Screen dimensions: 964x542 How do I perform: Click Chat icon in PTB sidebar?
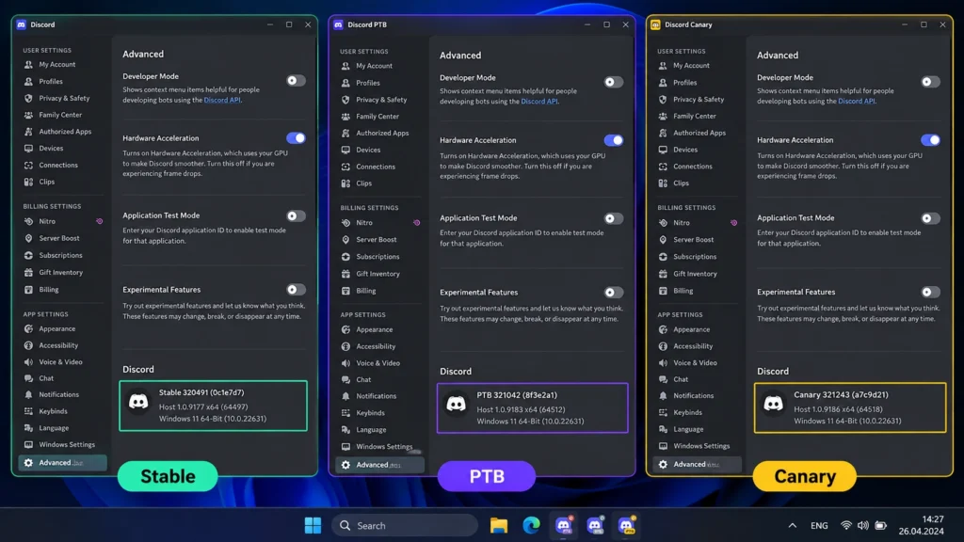pyautogui.click(x=345, y=380)
